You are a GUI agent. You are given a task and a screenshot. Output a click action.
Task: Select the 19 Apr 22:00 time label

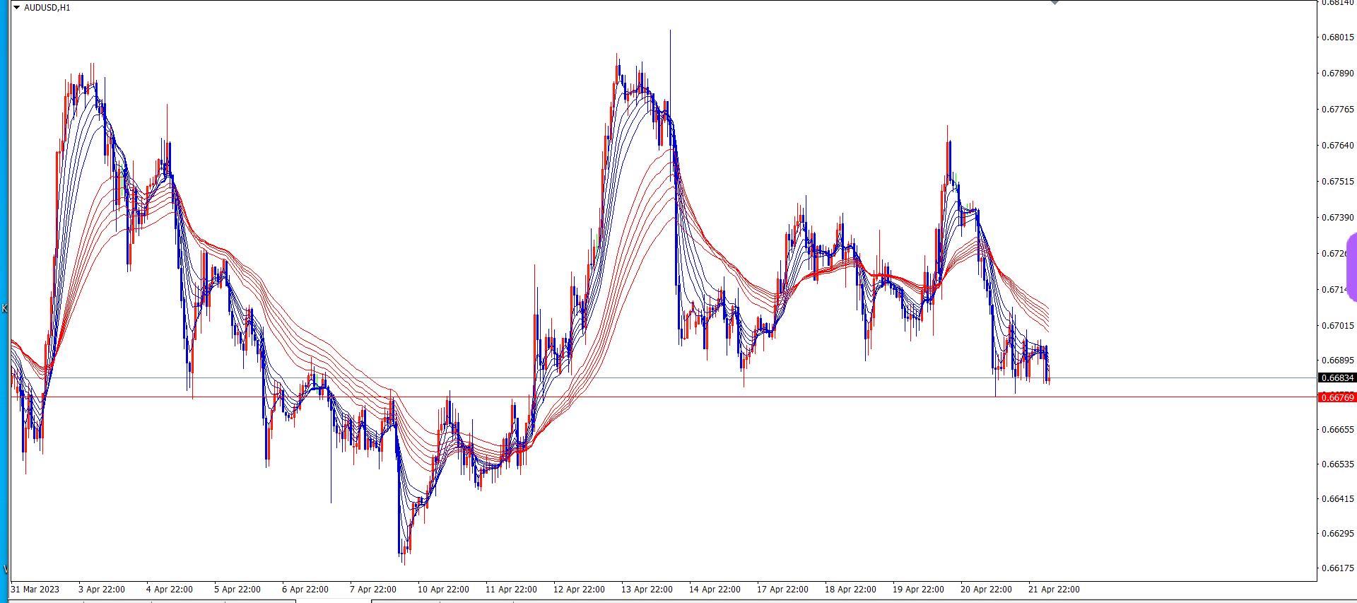coord(918,590)
